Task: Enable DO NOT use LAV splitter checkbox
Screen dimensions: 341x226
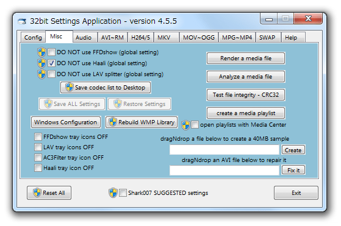Action: click(x=51, y=74)
